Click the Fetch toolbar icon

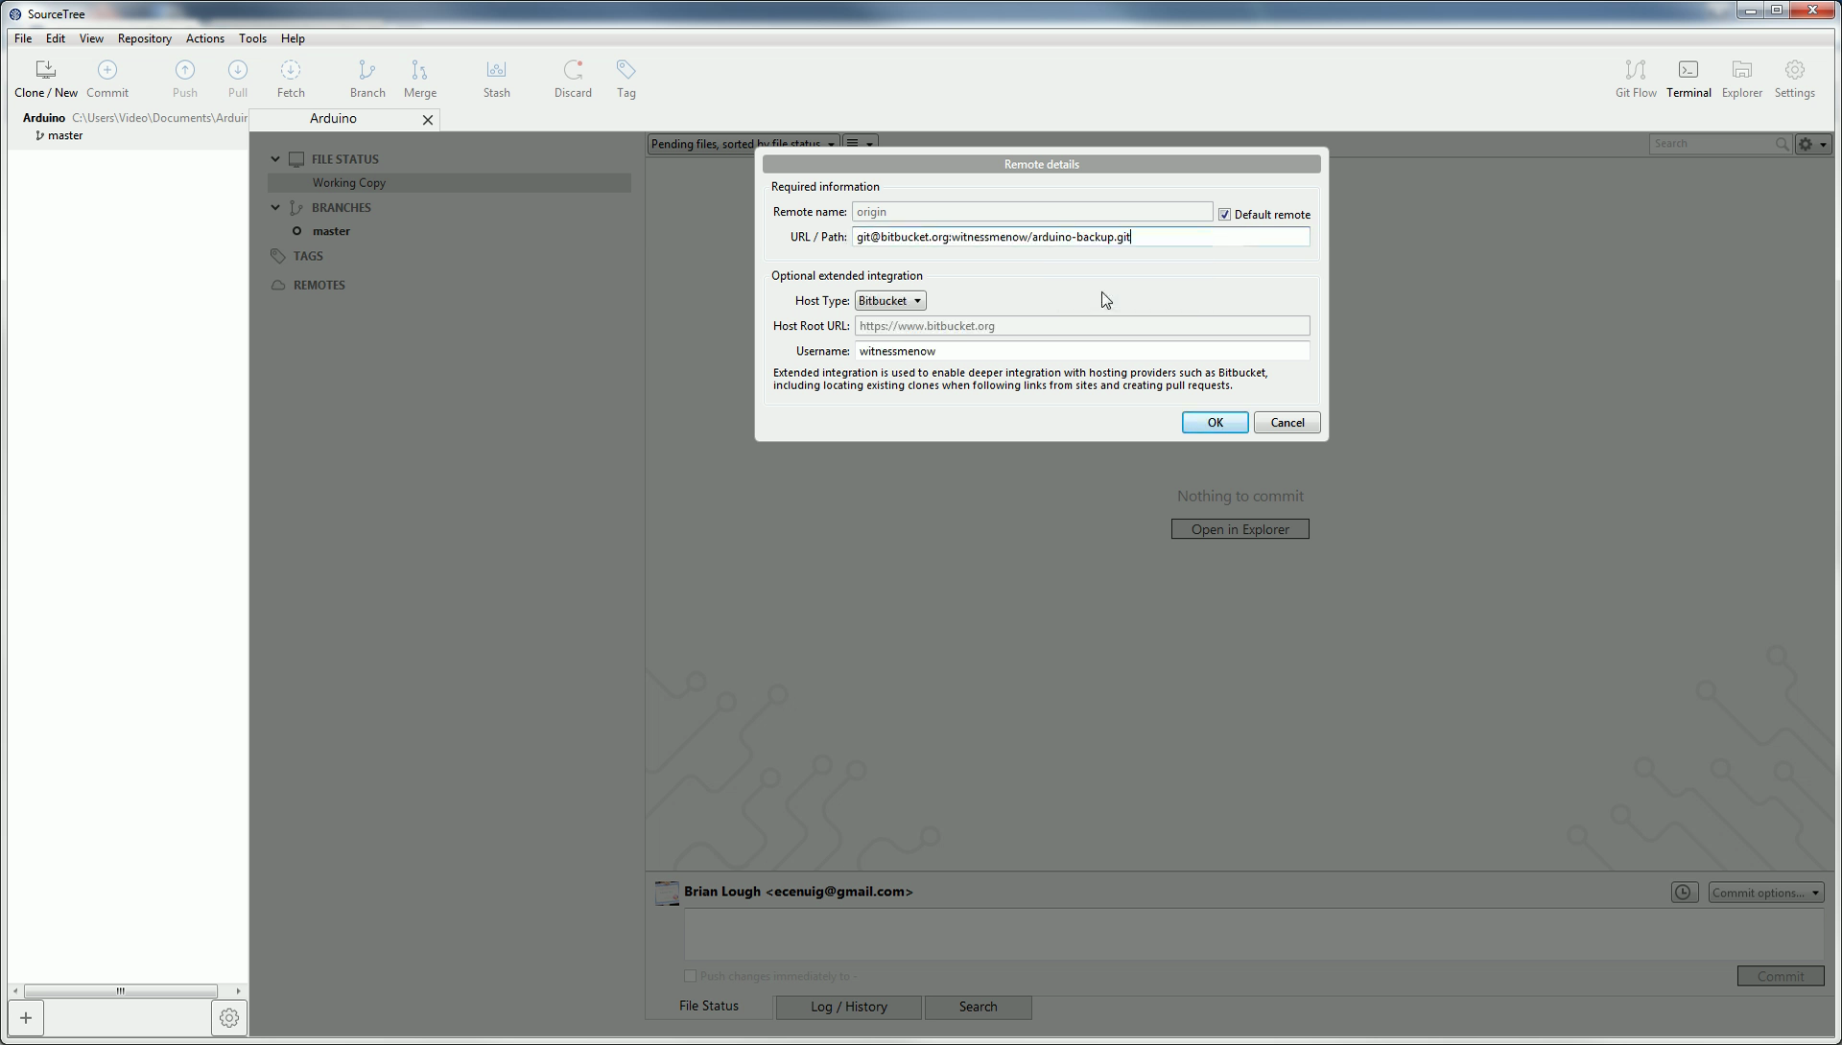[x=291, y=78]
